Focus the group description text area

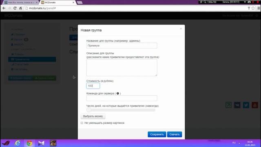122,68
